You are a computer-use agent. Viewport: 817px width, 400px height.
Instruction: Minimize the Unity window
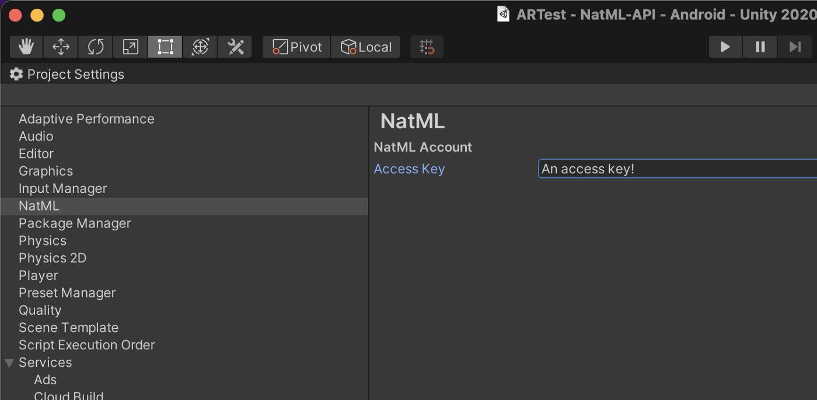point(37,15)
